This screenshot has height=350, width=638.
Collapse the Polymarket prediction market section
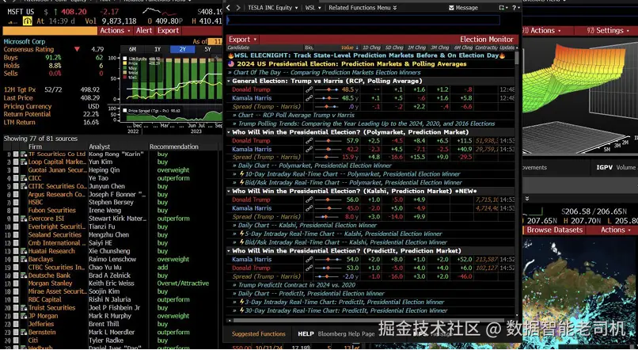tap(229, 132)
